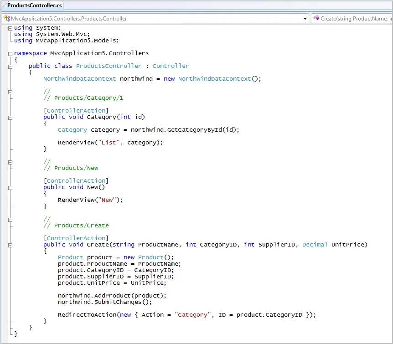The height and width of the screenshot is (344, 393).
Task: Click the type dropdown arrow button
Action: (x=305, y=19)
